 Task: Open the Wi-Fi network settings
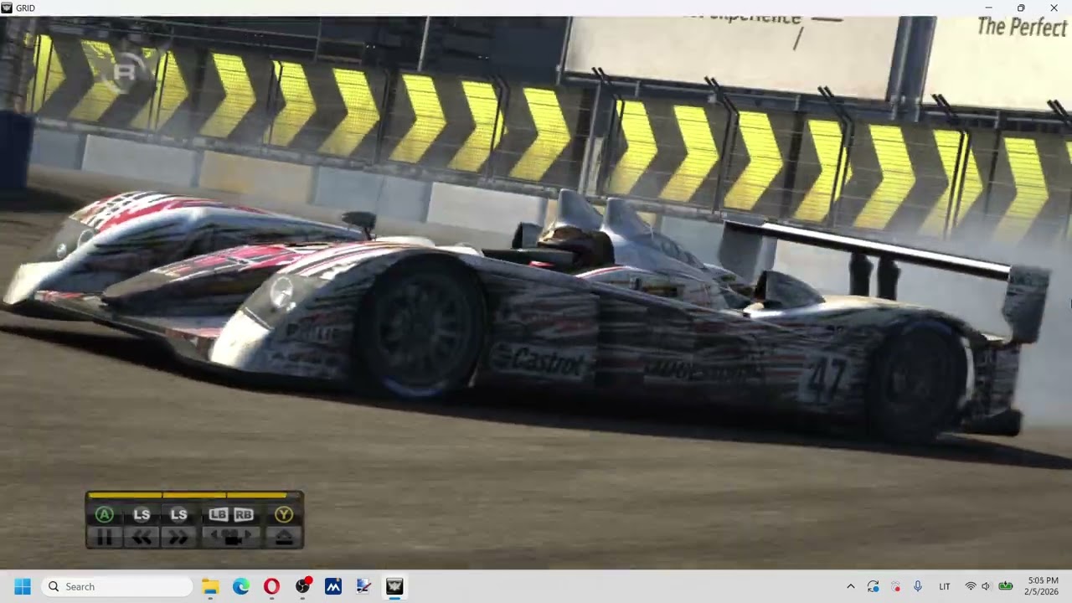point(971,586)
